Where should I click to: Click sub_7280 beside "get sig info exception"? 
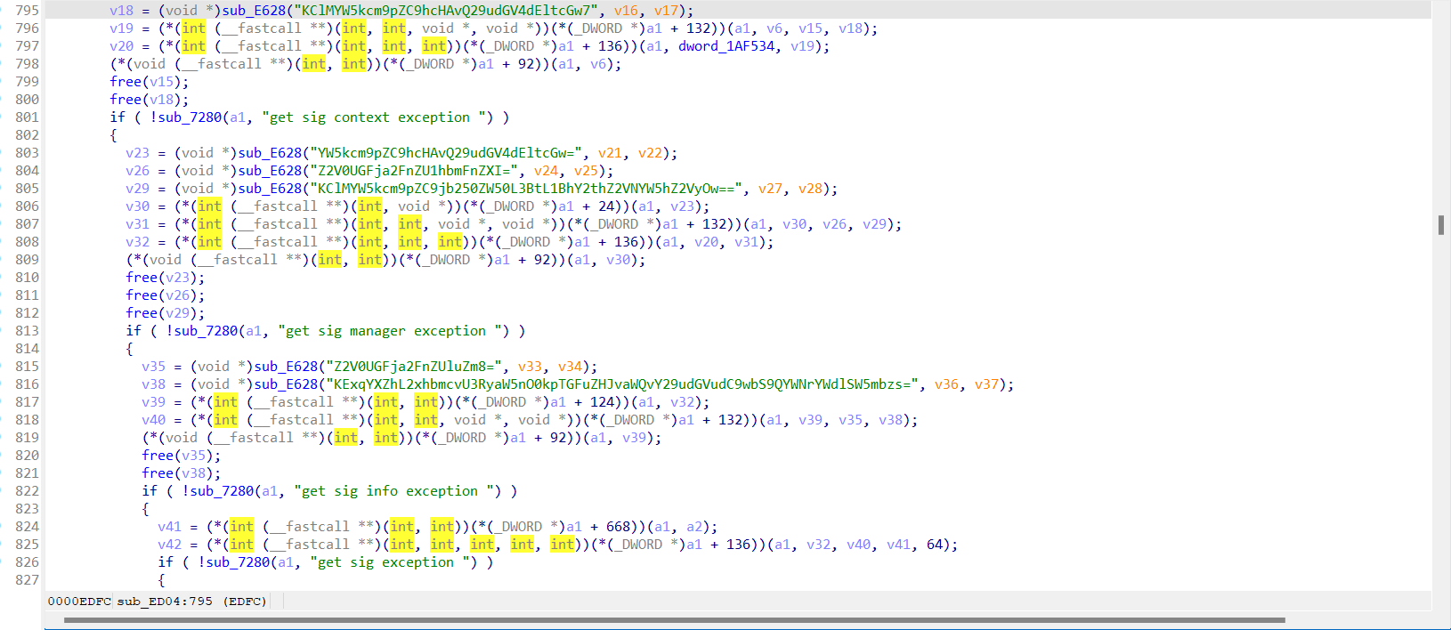[x=222, y=491]
